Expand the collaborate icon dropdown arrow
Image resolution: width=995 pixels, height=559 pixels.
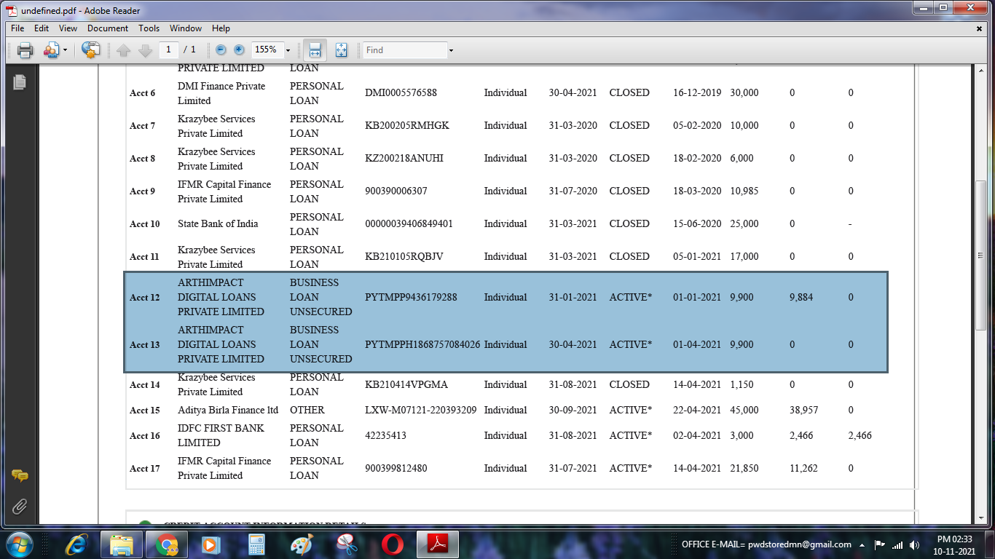point(65,50)
